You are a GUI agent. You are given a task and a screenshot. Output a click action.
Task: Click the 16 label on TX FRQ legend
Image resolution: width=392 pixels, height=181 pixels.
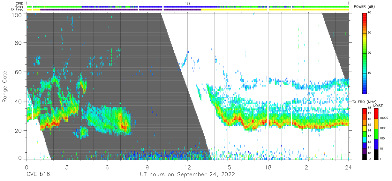point(370,120)
